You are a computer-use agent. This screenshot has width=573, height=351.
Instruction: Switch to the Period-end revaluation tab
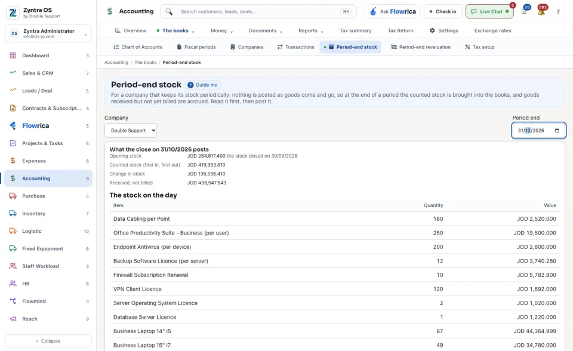[x=421, y=47]
